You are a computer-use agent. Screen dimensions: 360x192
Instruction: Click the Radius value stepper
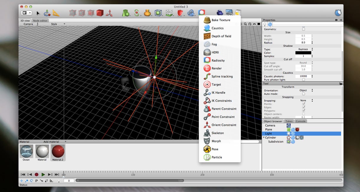click(x=312, y=43)
